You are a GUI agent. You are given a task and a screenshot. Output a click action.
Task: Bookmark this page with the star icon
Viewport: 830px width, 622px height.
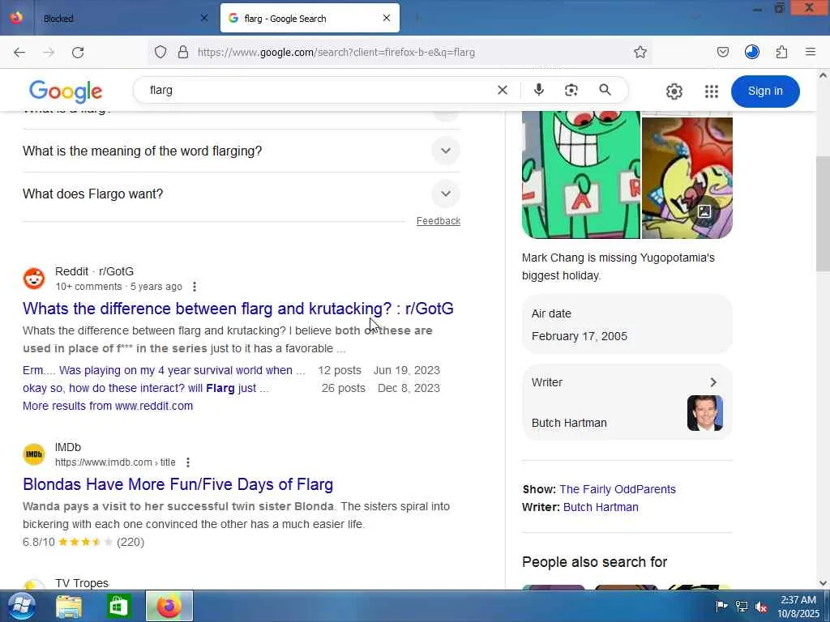tap(640, 52)
